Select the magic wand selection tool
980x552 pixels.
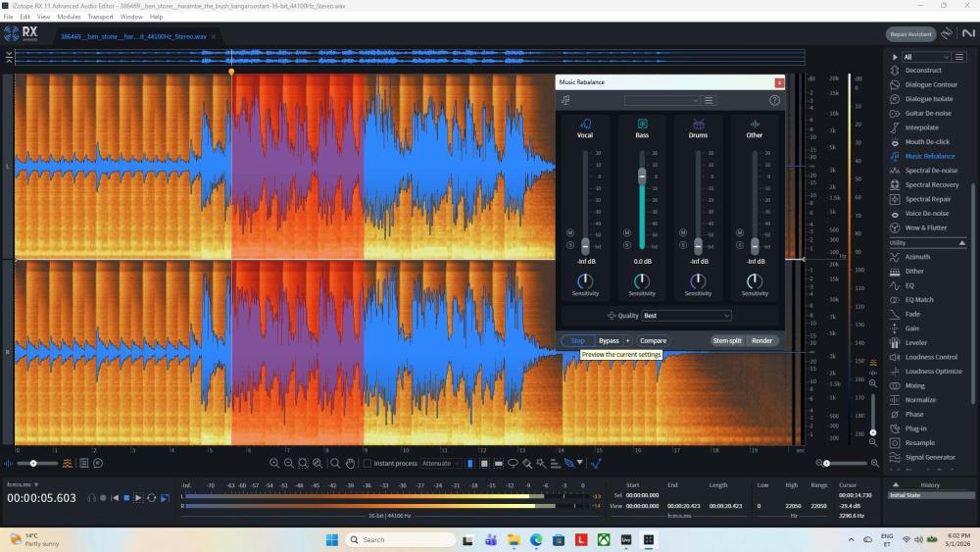click(x=541, y=463)
